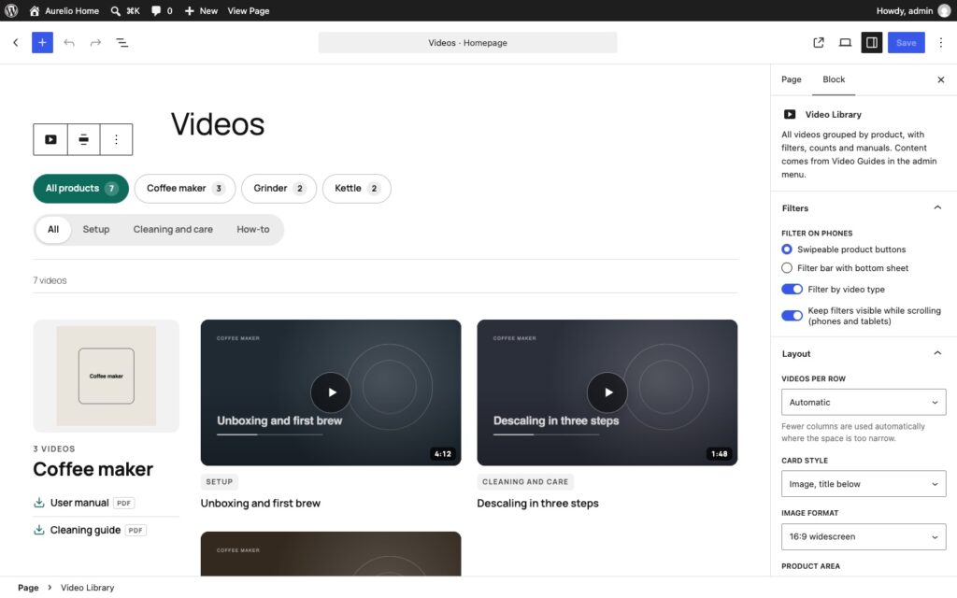This screenshot has height=598, width=957.
Task: Click the third Coffee maker video thumbnail
Action: pyautogui.click(x=331, y=553)
